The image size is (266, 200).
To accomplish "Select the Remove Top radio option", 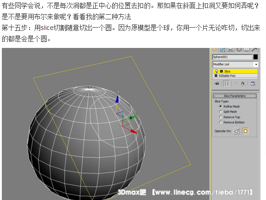I will pyautogui.click(x=220, y=117).
